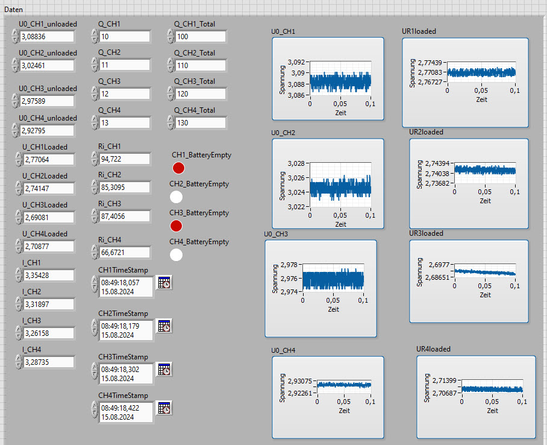Click the I_CH1 stepper arrows
The width and height of the screenshot is (547, 445).
click(19, 275)
